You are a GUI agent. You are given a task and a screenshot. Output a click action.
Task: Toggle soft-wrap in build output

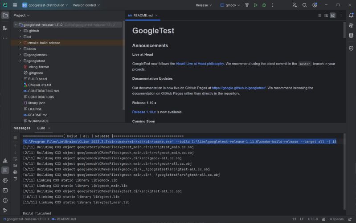click(15, 159)
